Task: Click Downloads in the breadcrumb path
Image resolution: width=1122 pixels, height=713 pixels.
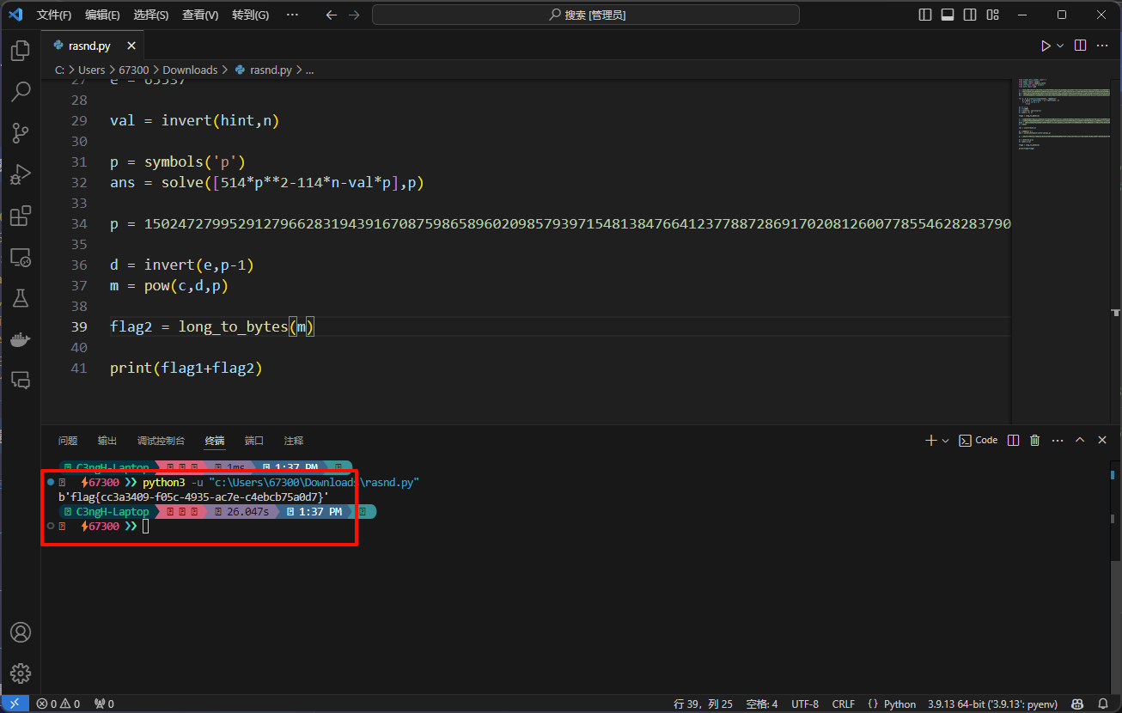Action: click(190, 70)
